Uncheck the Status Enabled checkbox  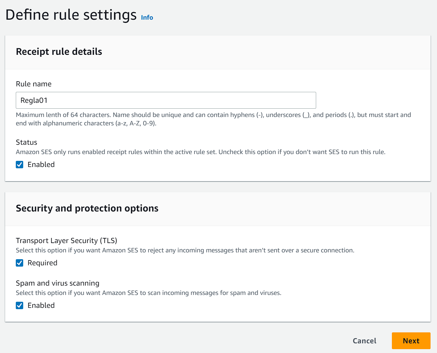(20, 165)
